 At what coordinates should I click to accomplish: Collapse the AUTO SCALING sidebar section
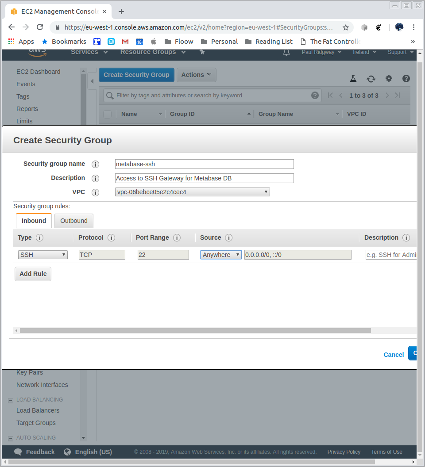[x=11, y=438]
